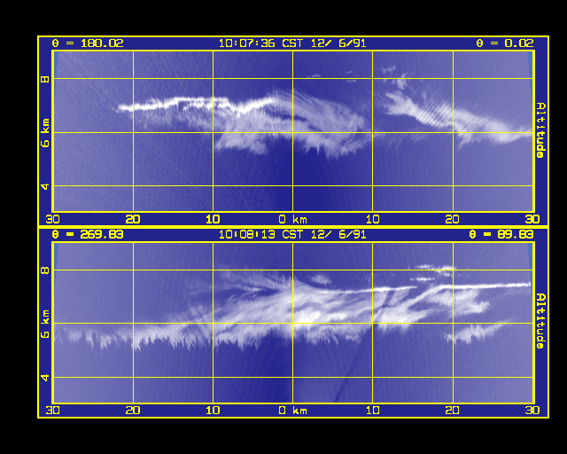Select the 10:07:36 lidar cloud scan image

coord(293,131)
